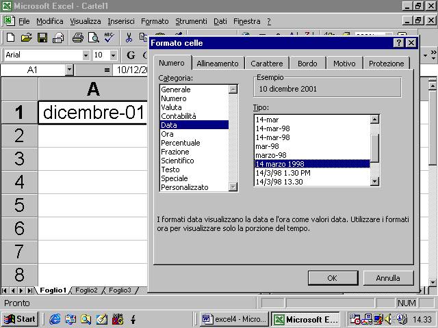
Task: Confirm the dialog with OK
Action: [333, 278]
